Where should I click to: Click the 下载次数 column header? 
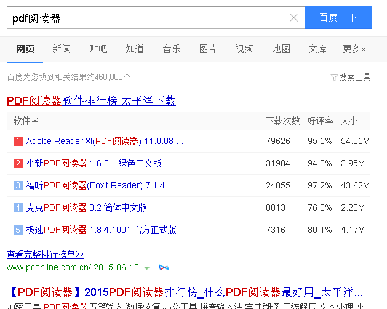click(283, 121)
